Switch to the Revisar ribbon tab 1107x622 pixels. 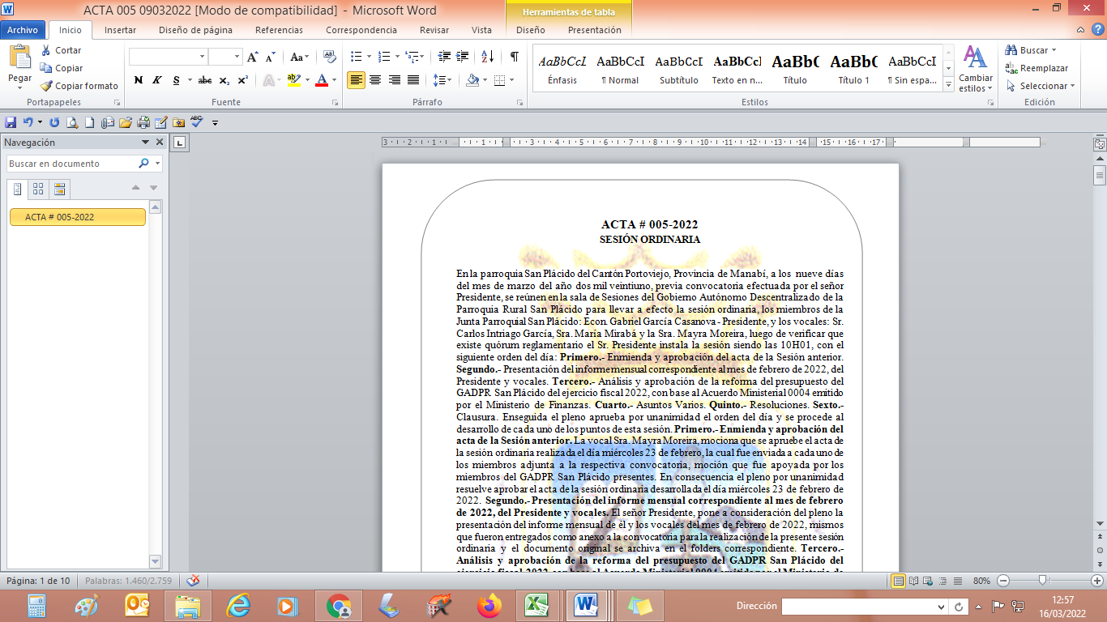(x=434, y=30)
